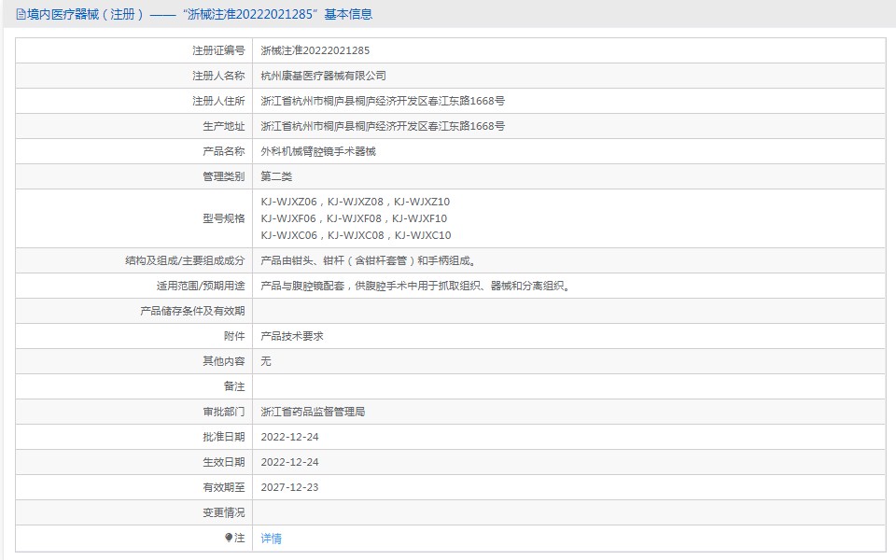Select 批准日期 value 2022-12-24

click(289, 437)
